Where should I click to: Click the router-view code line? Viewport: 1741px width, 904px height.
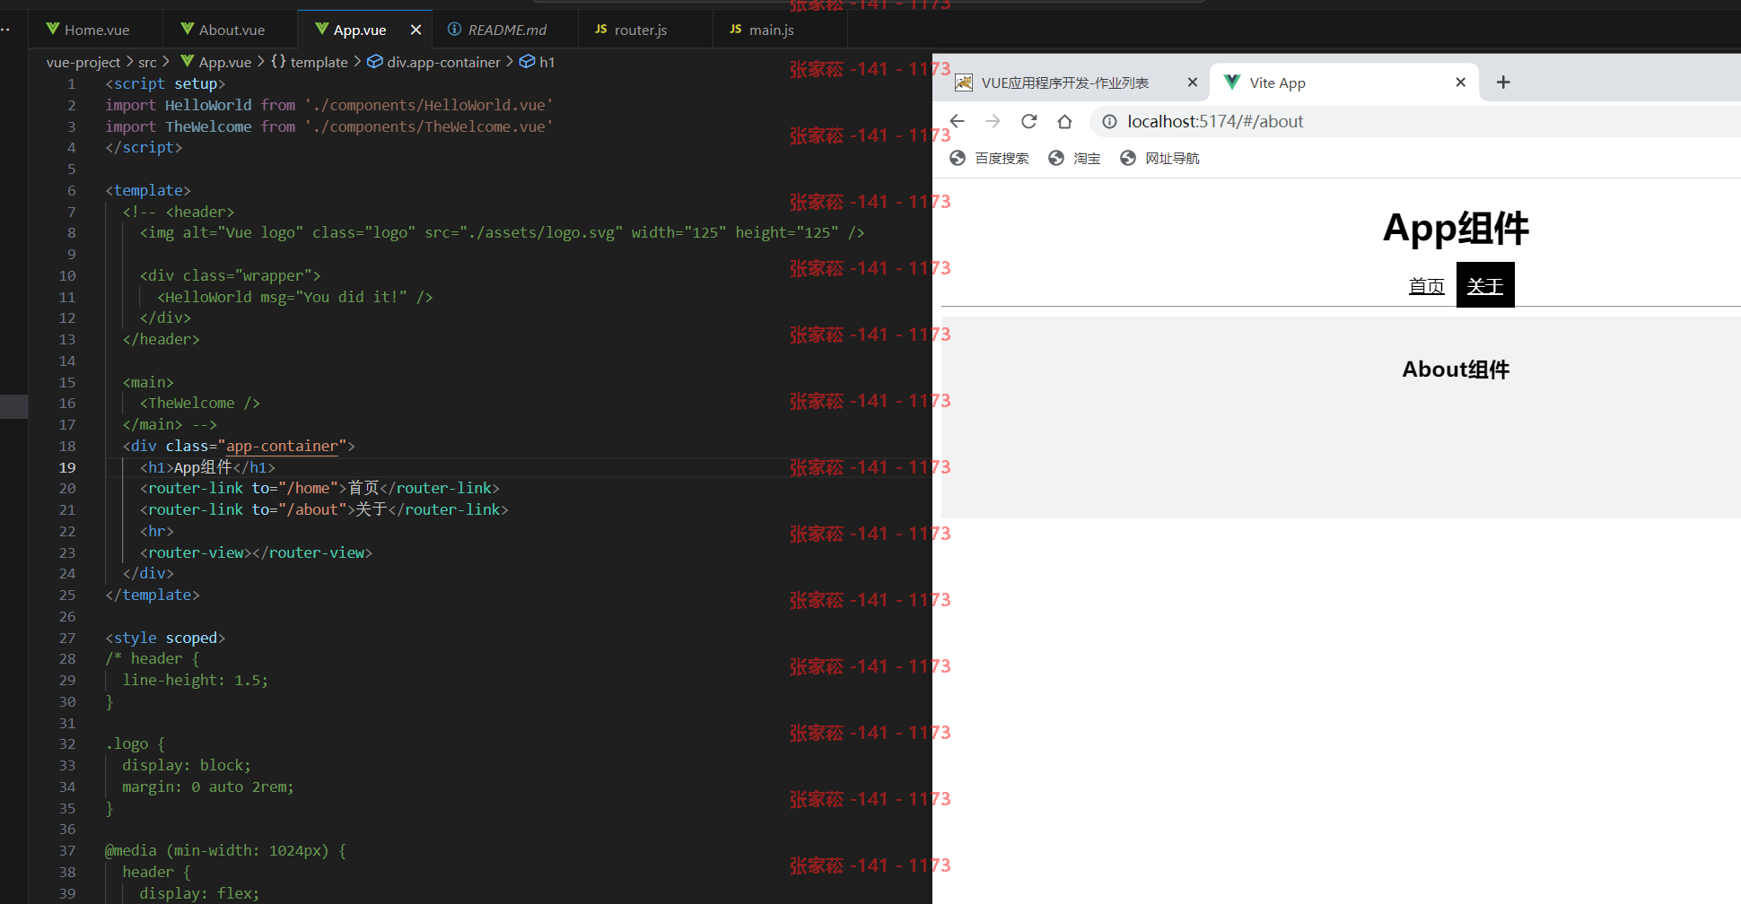pos(256,552)
